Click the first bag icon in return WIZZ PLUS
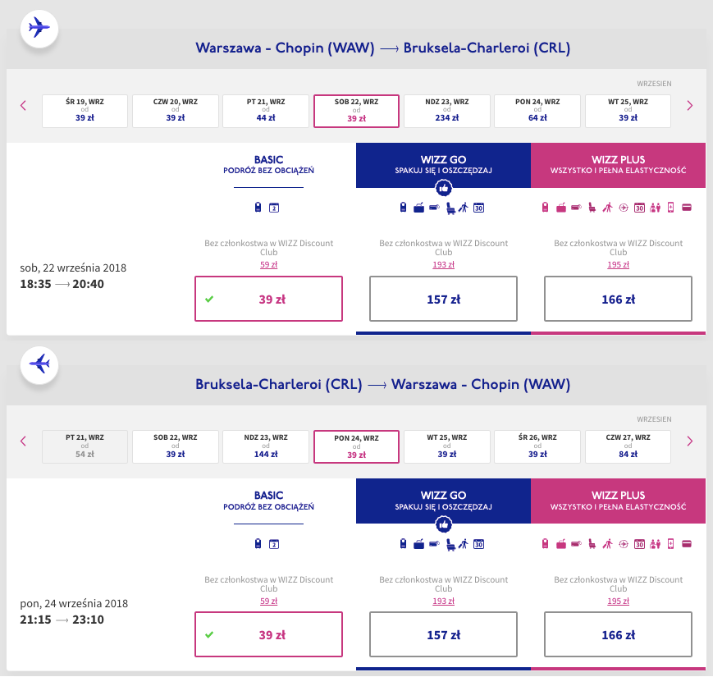This screenshot has width=713, height=677. pos(545,543)
